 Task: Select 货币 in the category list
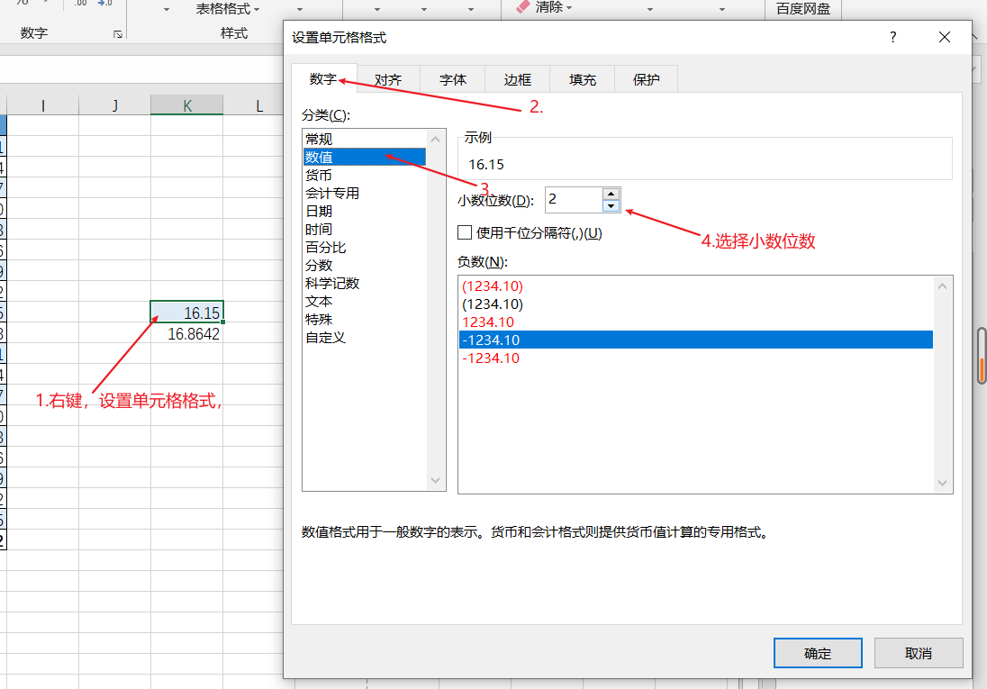point(365,175)
